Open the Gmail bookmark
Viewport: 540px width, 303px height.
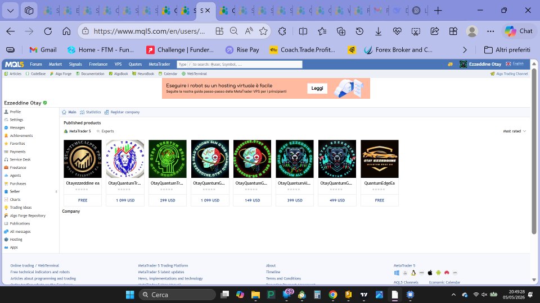(43, 50)
